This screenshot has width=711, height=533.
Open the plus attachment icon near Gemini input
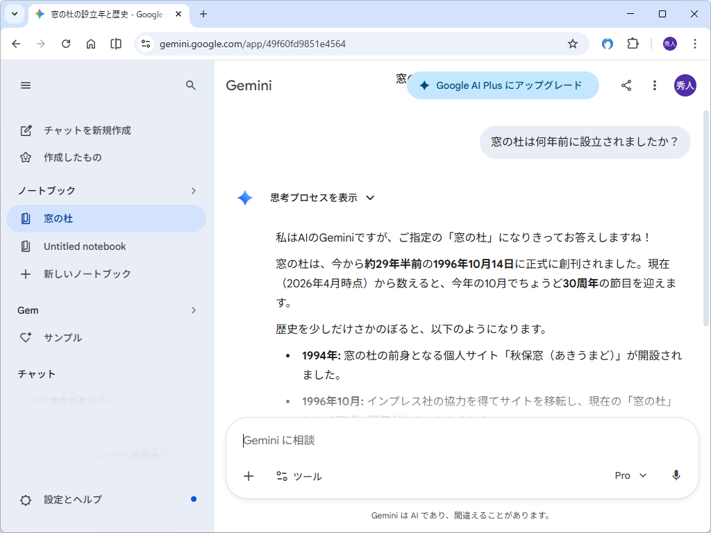click(249, 476)
